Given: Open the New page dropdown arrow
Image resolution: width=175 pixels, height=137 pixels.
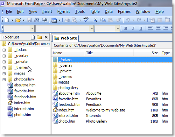Looking at the screenshot, I should pyautogui.click(x=12, y=20).
